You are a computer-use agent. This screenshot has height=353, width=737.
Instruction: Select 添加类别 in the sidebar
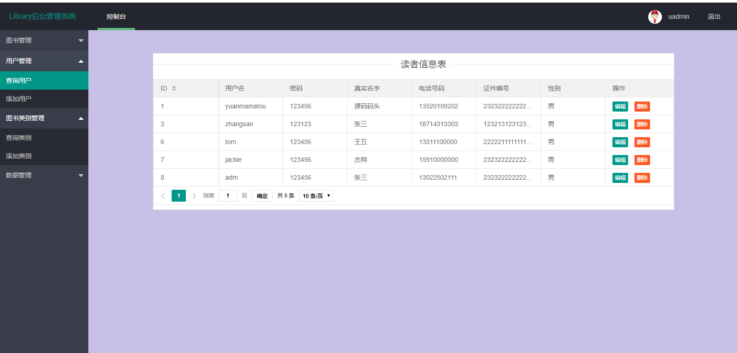[44, 156]
